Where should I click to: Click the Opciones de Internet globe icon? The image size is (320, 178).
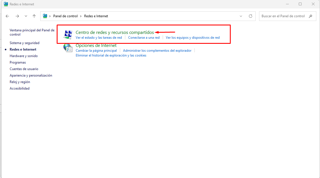[x=68, y=48]
